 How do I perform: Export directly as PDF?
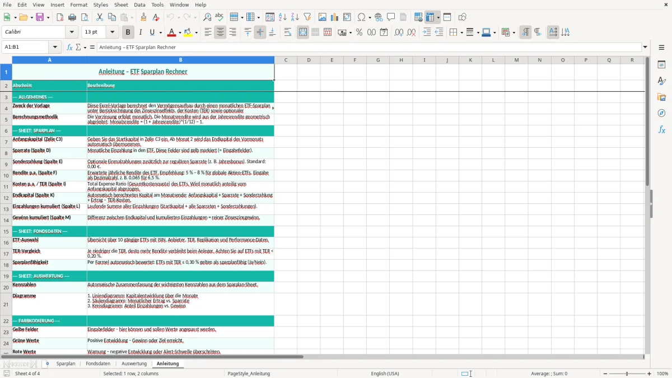[60, 17]
